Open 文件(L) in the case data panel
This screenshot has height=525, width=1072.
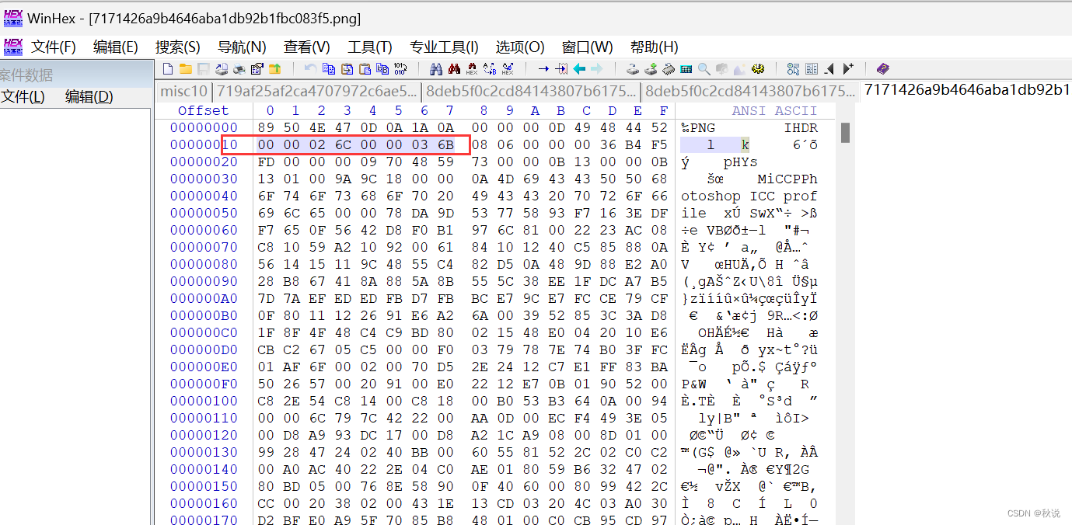click(23, 97)
